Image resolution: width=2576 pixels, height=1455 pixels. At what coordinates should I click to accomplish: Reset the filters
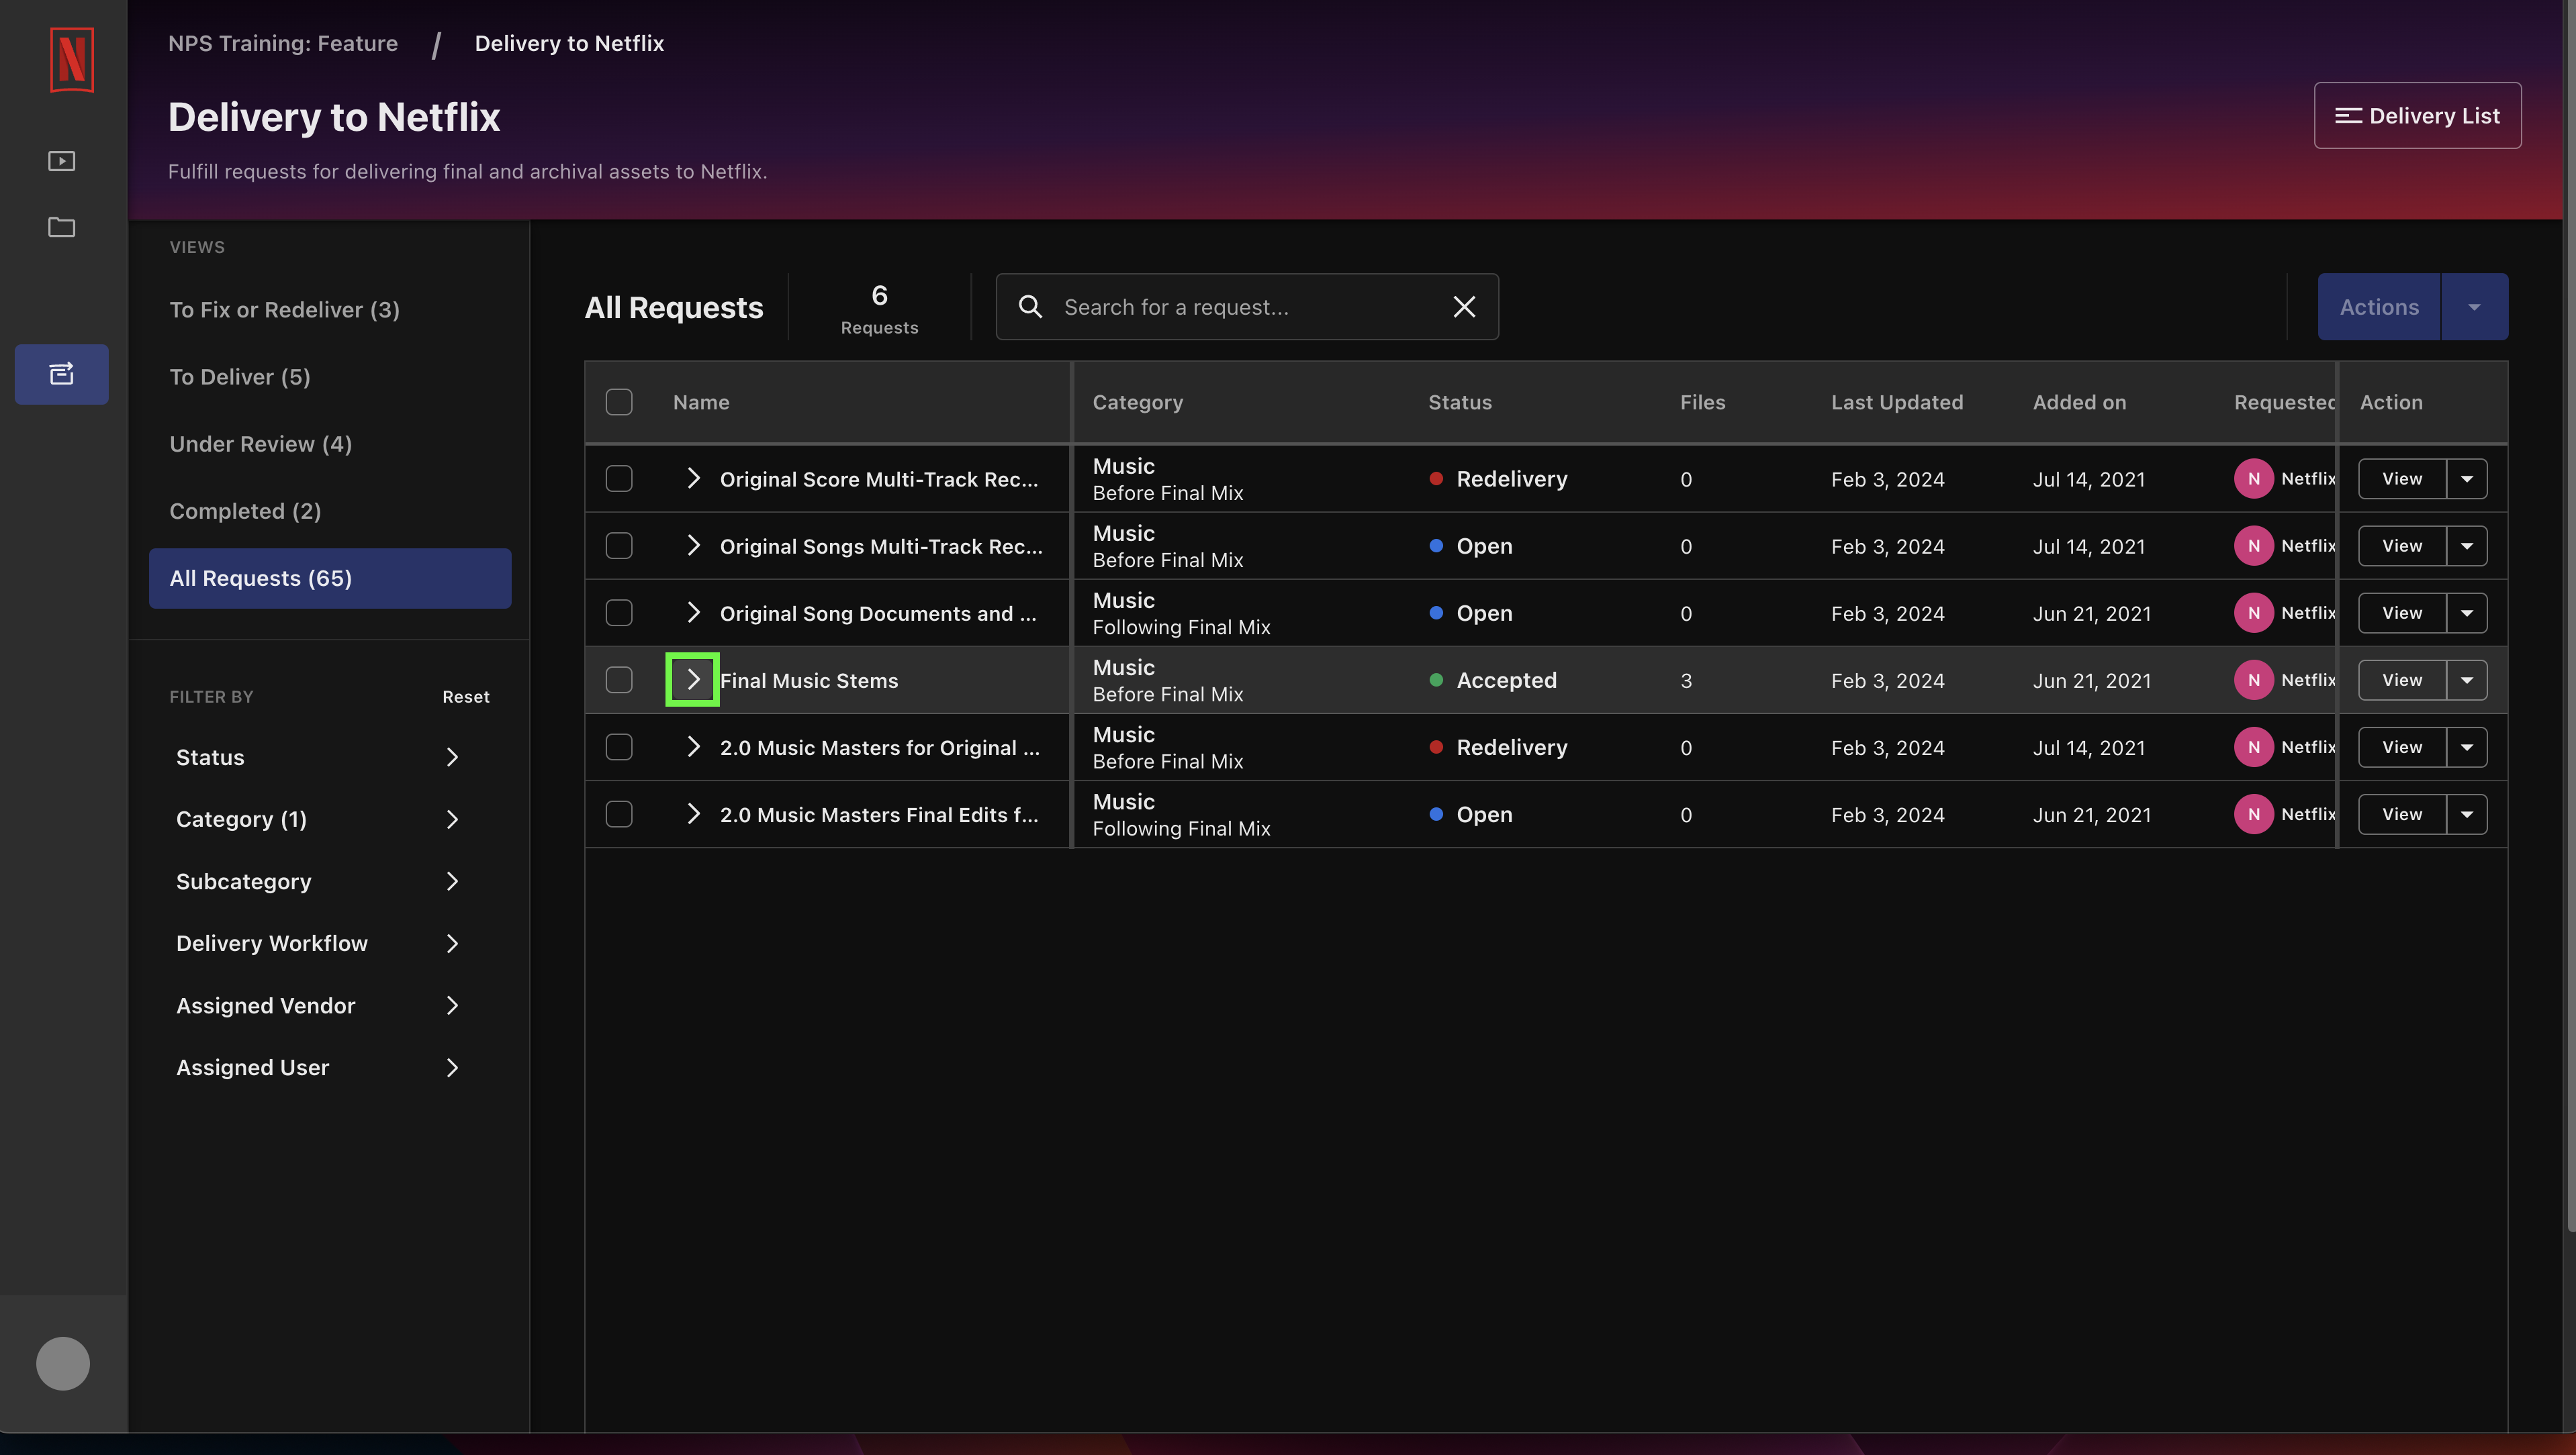point(466,697)
